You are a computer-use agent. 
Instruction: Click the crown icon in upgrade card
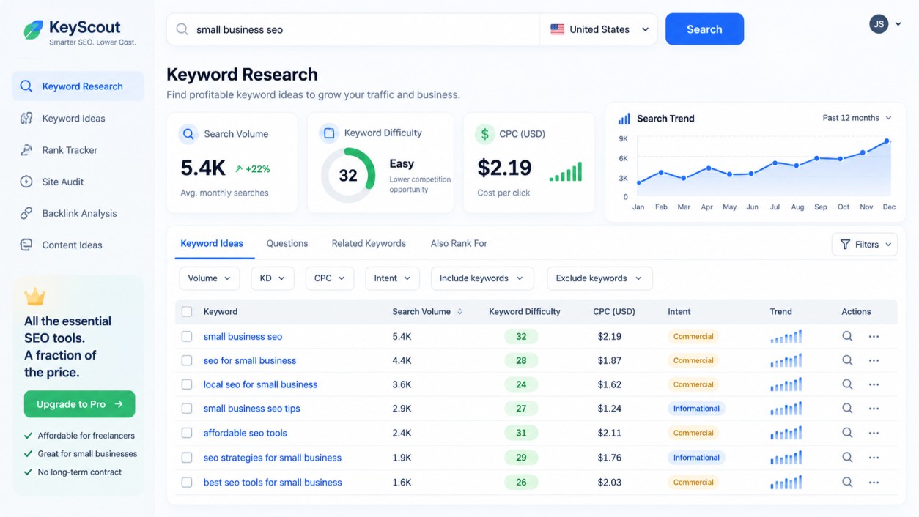34,297
